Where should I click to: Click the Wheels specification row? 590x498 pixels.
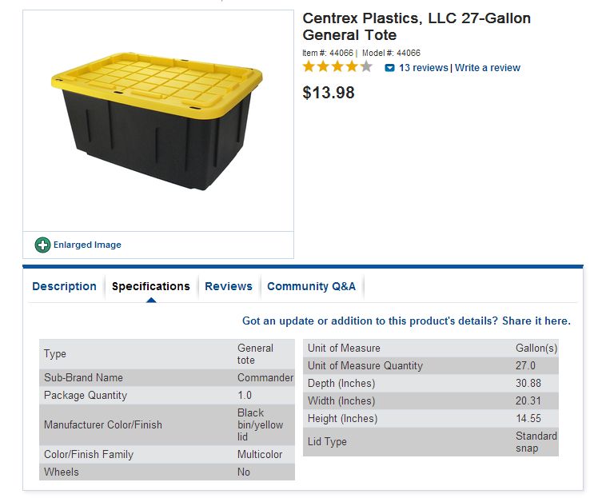point(167,472)
